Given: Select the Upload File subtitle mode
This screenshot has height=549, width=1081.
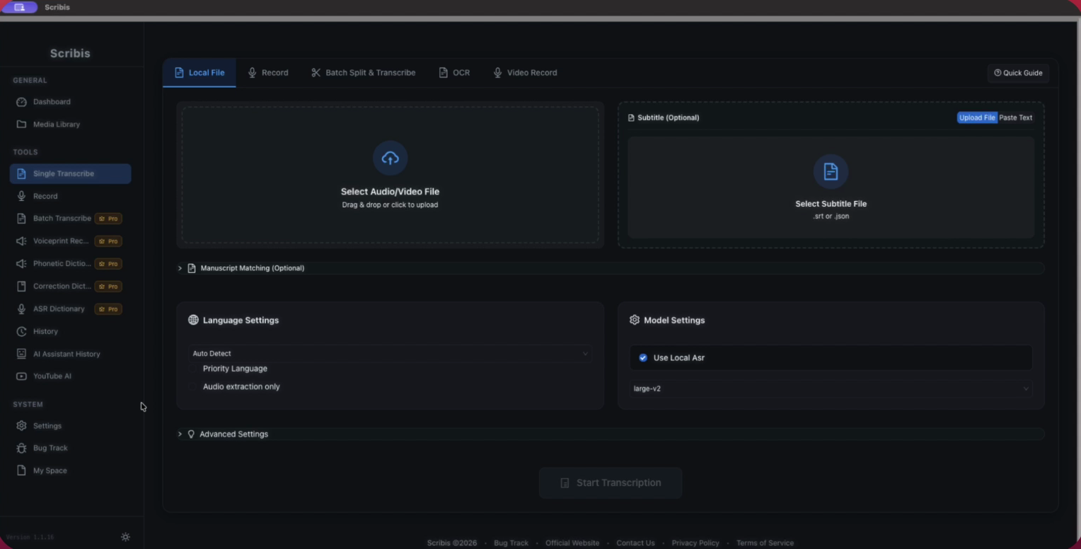Looking at the screenshot, I should coord(977,117).
